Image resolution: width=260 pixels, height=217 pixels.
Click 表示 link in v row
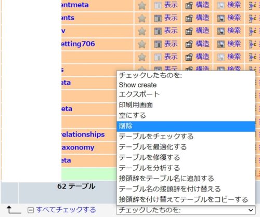pyautogui.click(x=171, y=31)
